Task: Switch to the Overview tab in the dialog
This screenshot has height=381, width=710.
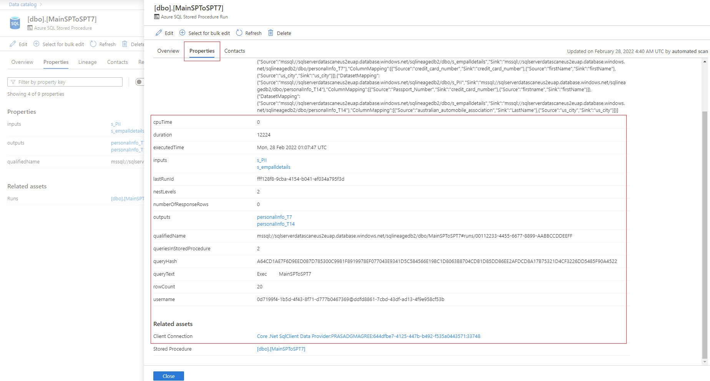Action: click(168, 51)
